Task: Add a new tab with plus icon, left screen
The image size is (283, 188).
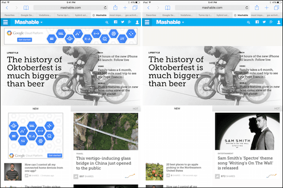Action: pos(125,8)
